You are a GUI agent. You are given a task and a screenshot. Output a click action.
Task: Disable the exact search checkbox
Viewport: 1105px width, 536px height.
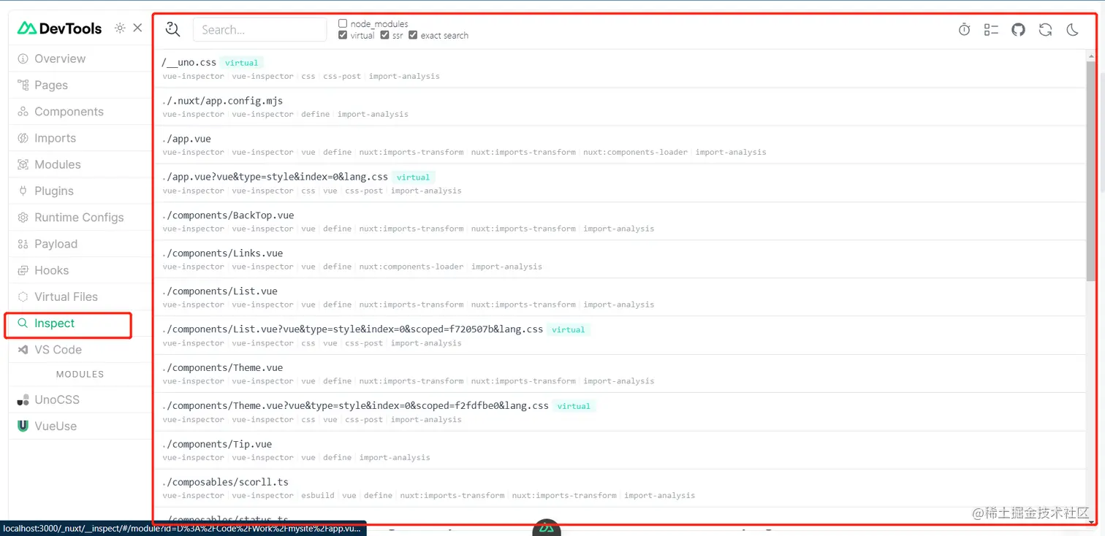point(413,35)
